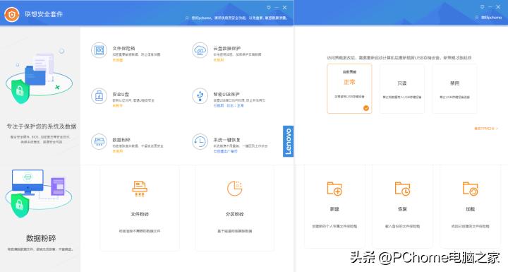Open the 智能USB保护 feature title
The height and width of the screenshot is (272, 508).
(226, 94)
